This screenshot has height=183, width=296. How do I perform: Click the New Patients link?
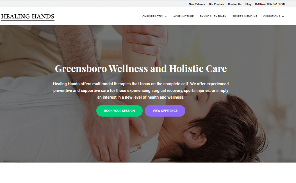pos(197,4)
